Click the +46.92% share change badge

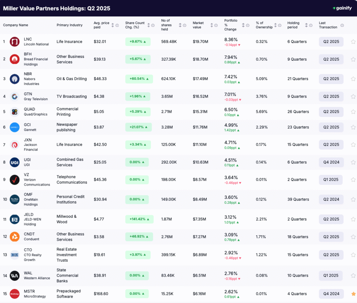(139, 236)
